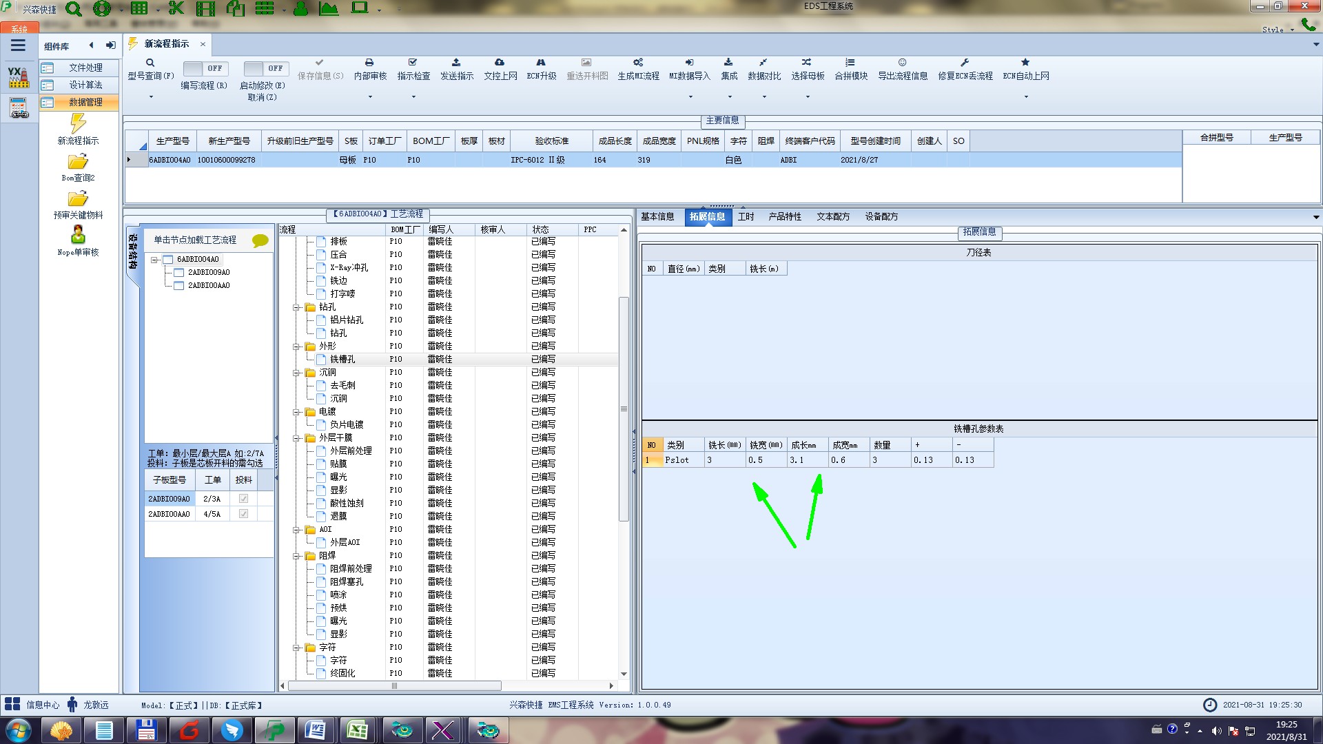Click the ECN自动上网 star icon
This screenshot has height=744, width=1323.
coord(1025,63)
